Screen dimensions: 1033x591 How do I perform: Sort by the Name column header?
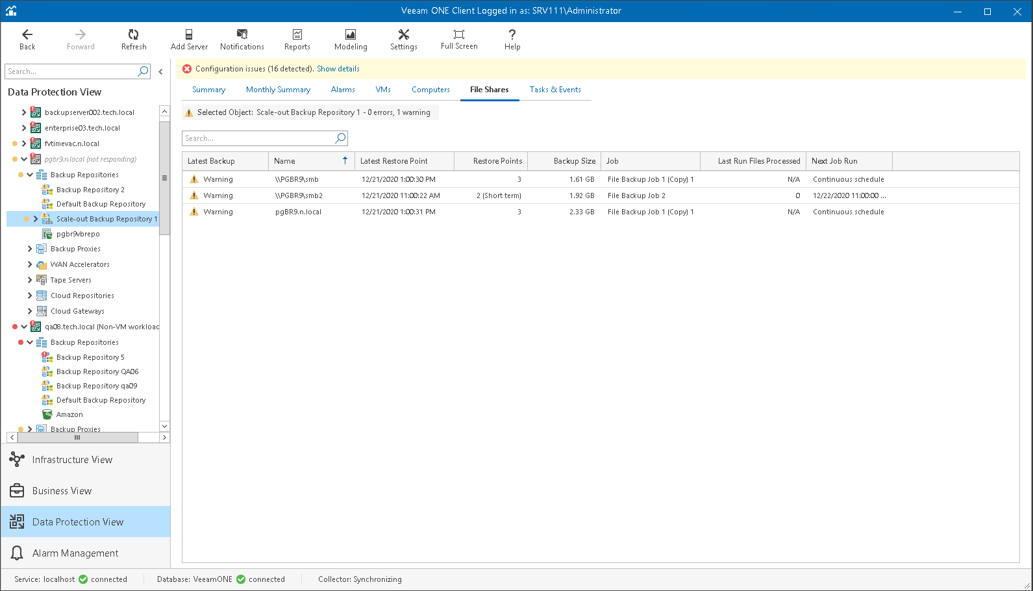tap(312, 161)
